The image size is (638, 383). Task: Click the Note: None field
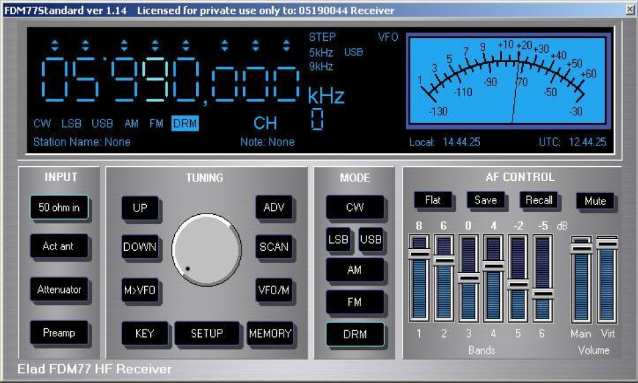268,142
